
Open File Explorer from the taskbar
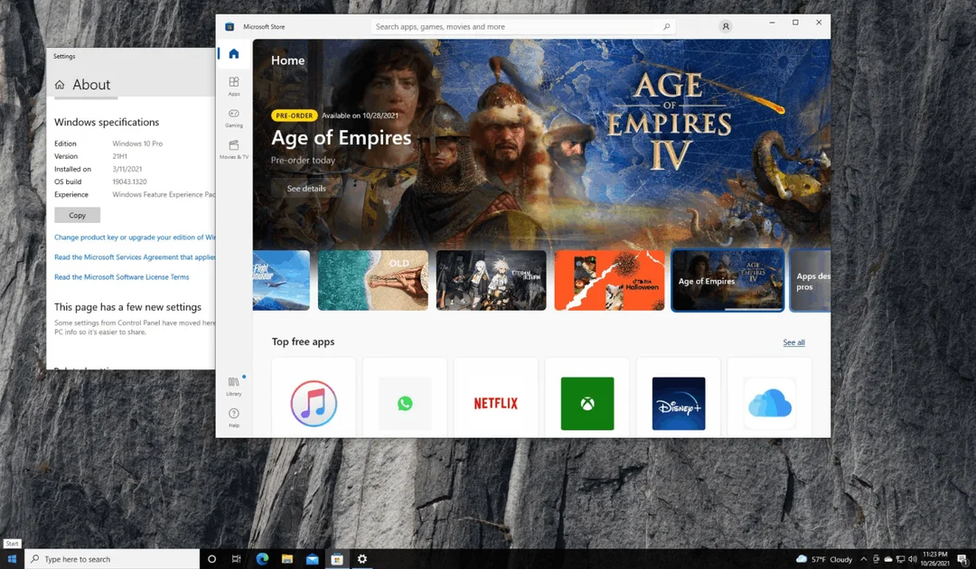[x=287, y=559]
